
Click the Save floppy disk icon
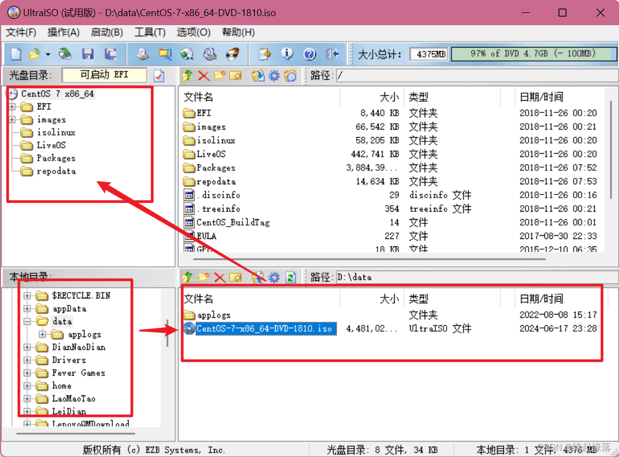point(88,54)
